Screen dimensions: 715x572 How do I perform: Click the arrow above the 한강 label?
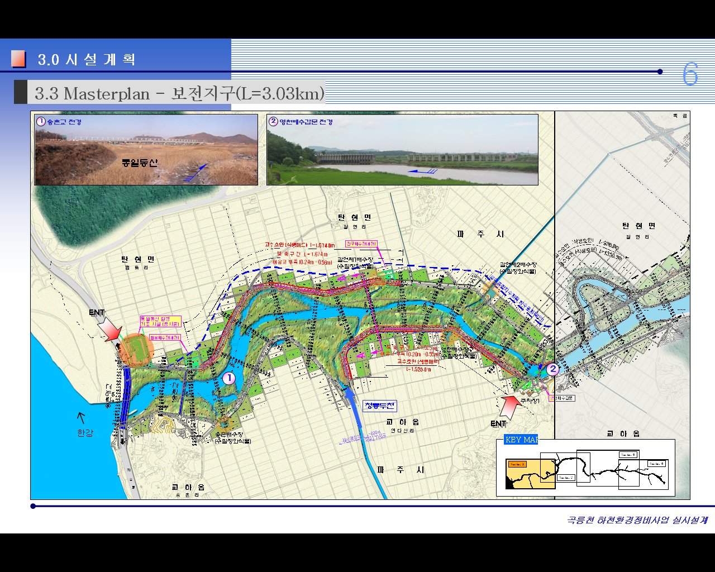tap(81, 417)
